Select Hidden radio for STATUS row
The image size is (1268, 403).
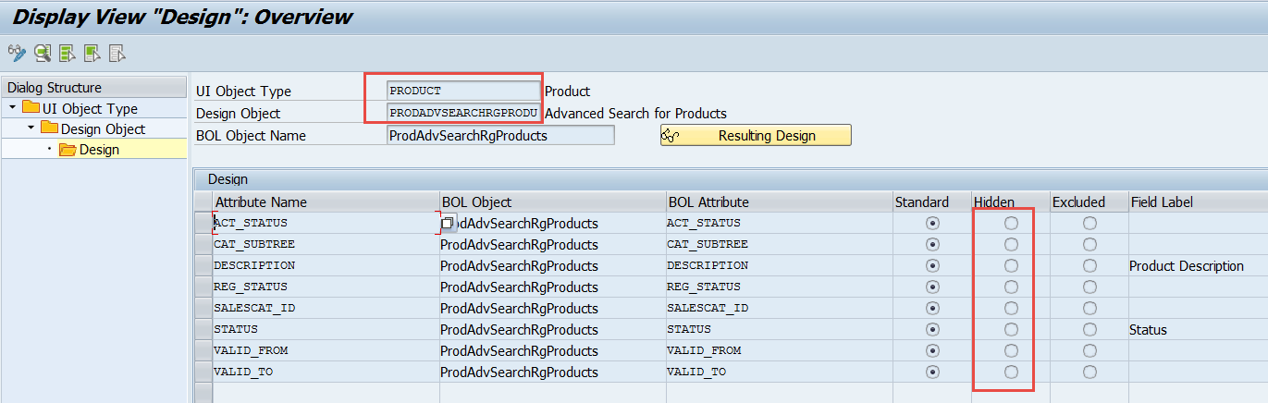tap(1011, 329)
